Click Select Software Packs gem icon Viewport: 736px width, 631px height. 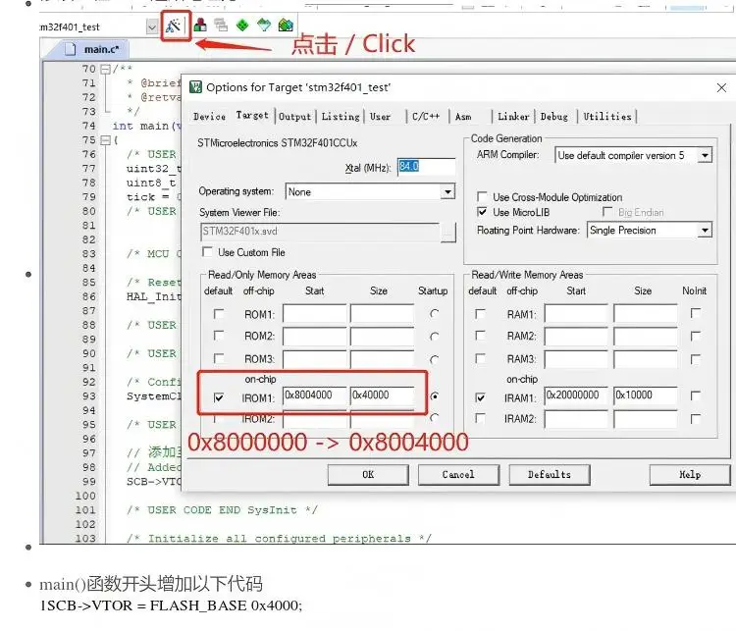[x=264, y=25]
